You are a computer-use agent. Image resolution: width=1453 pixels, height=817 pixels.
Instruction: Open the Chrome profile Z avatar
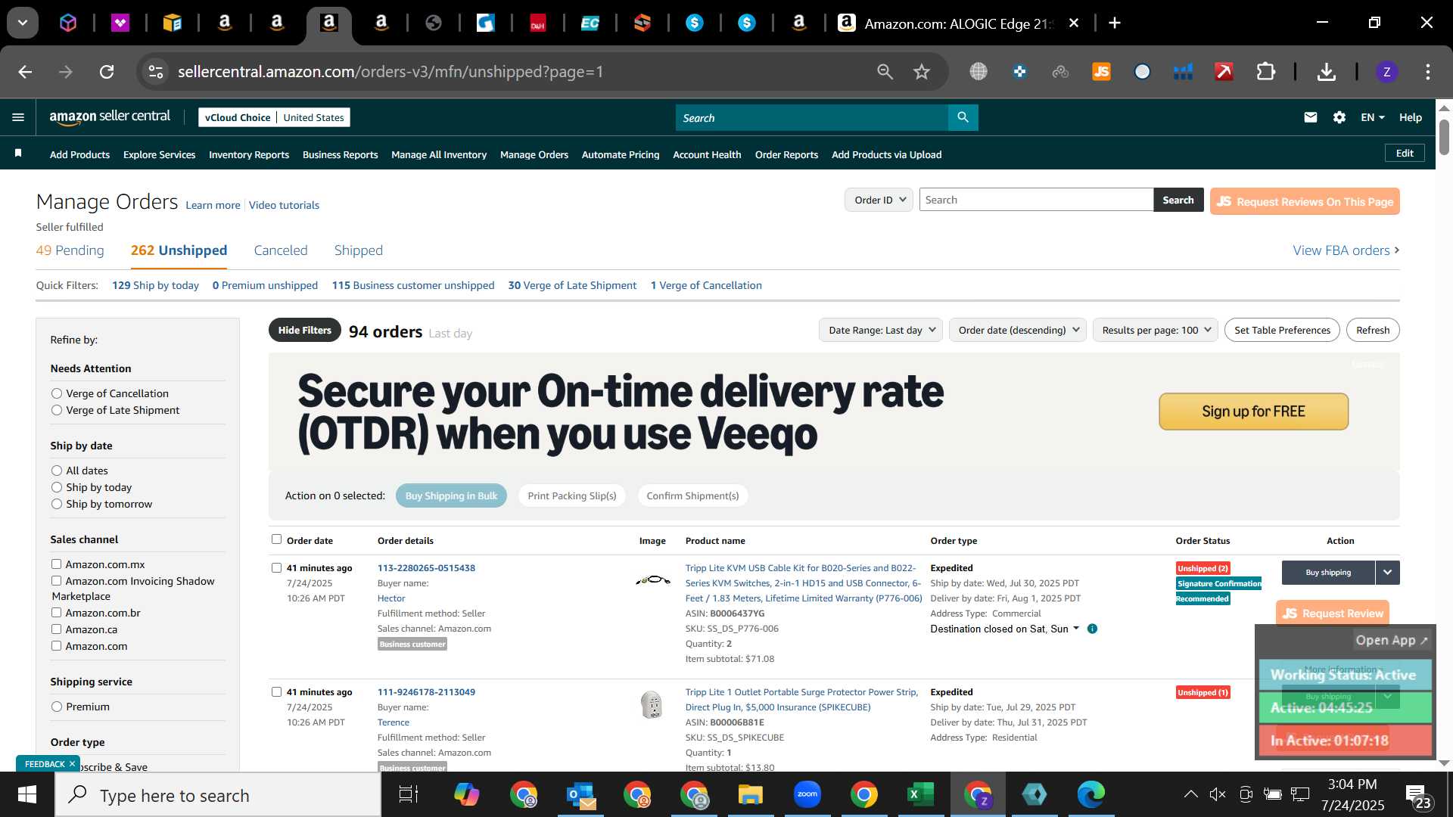(1386, 72)
